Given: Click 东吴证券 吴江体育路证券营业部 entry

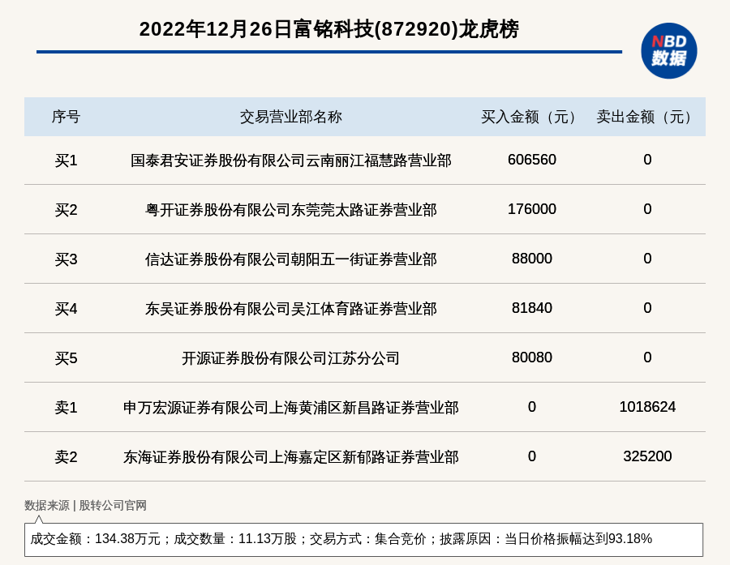Looking at the screenshot, I should (290, 309).
